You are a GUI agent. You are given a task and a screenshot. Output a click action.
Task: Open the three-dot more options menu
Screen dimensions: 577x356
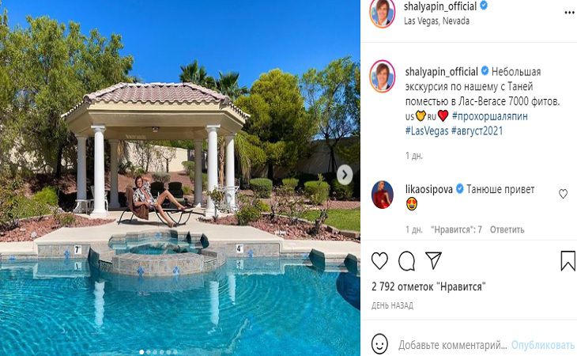click(569, 13)
